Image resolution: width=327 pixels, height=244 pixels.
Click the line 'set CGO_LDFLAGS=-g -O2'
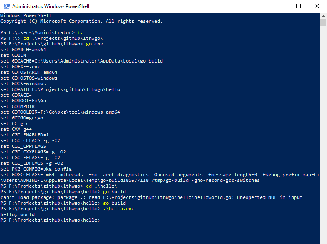(x=32, y=163)
